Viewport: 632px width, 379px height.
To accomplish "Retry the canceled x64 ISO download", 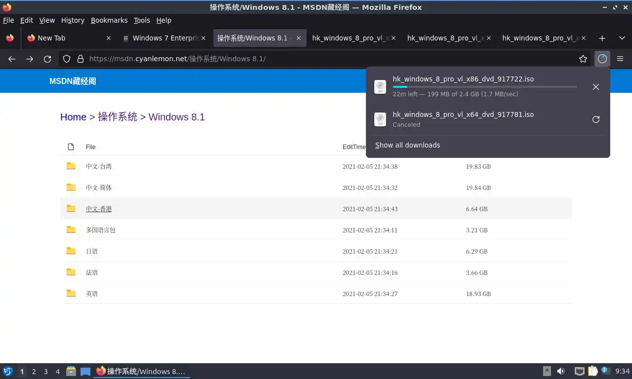I will pyautogui.click(x=596, y=119).
